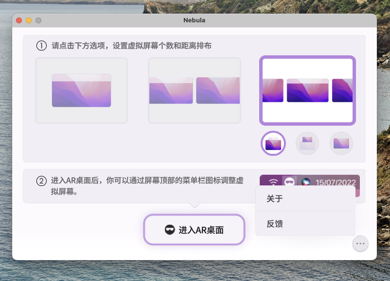Click the 进入AR桌面 button
The image size is (390, 281).
pyautogui.click(x=194, y=230)
